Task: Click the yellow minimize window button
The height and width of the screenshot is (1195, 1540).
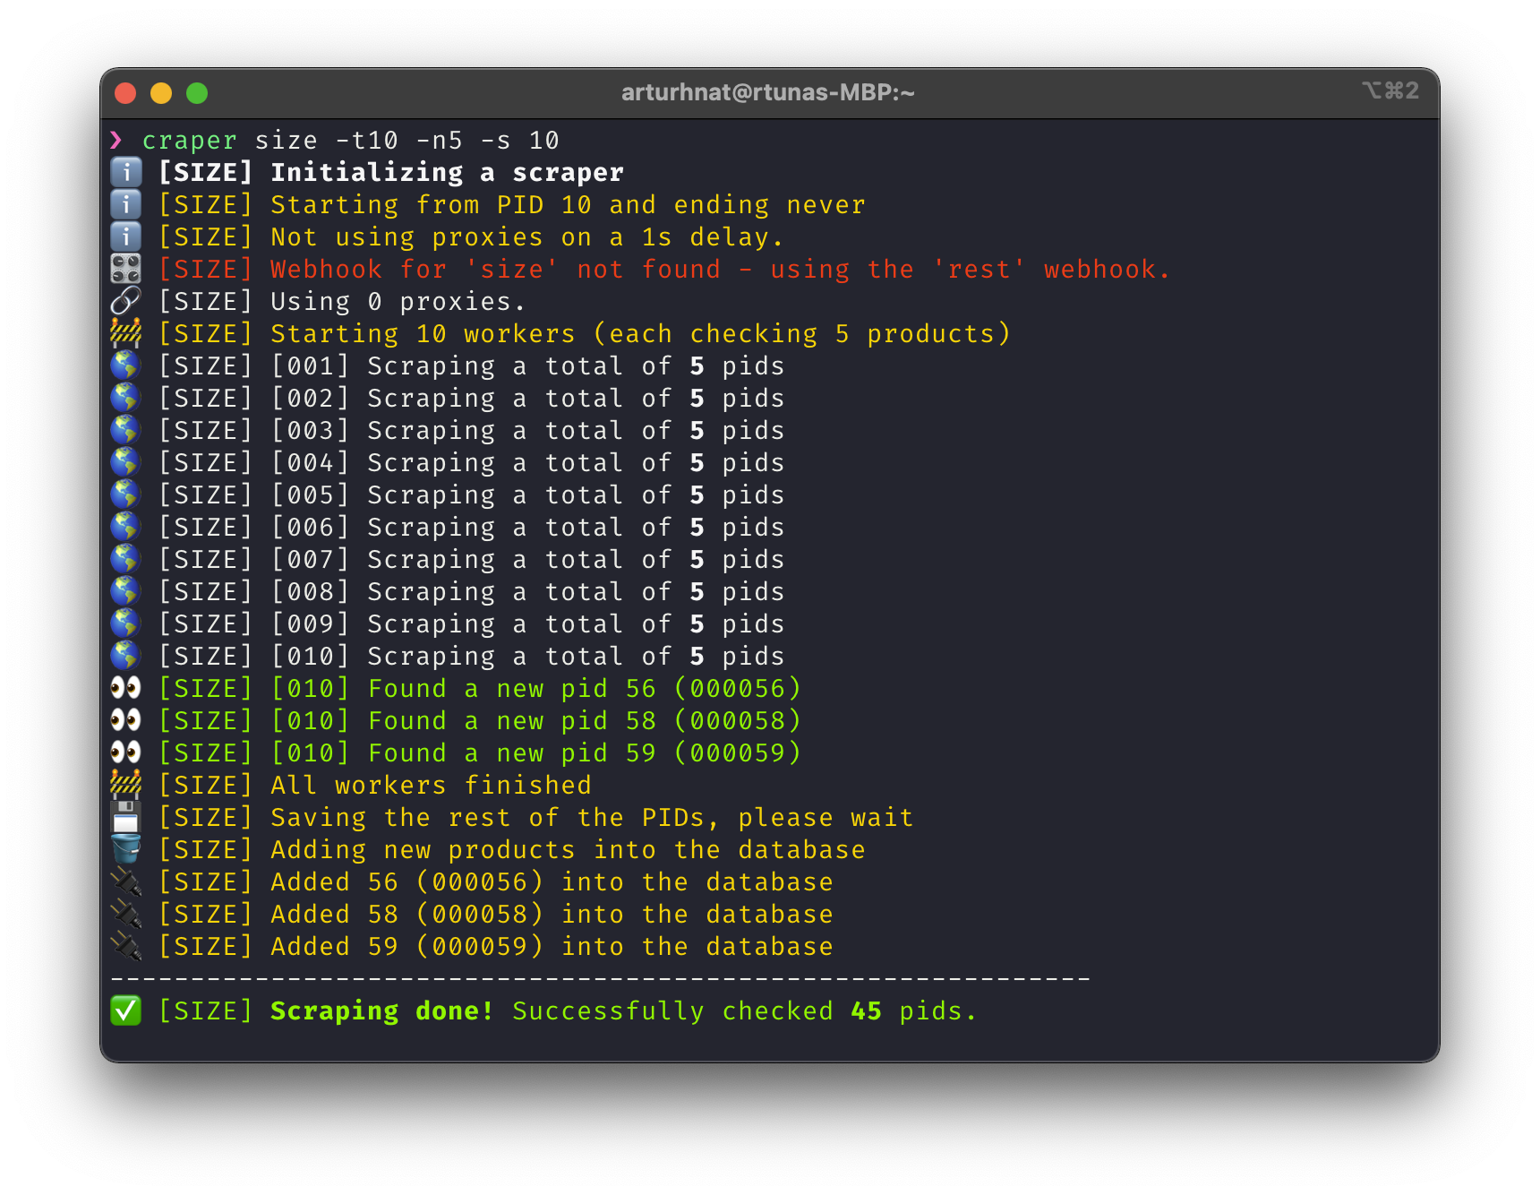Action: point(161,93)
